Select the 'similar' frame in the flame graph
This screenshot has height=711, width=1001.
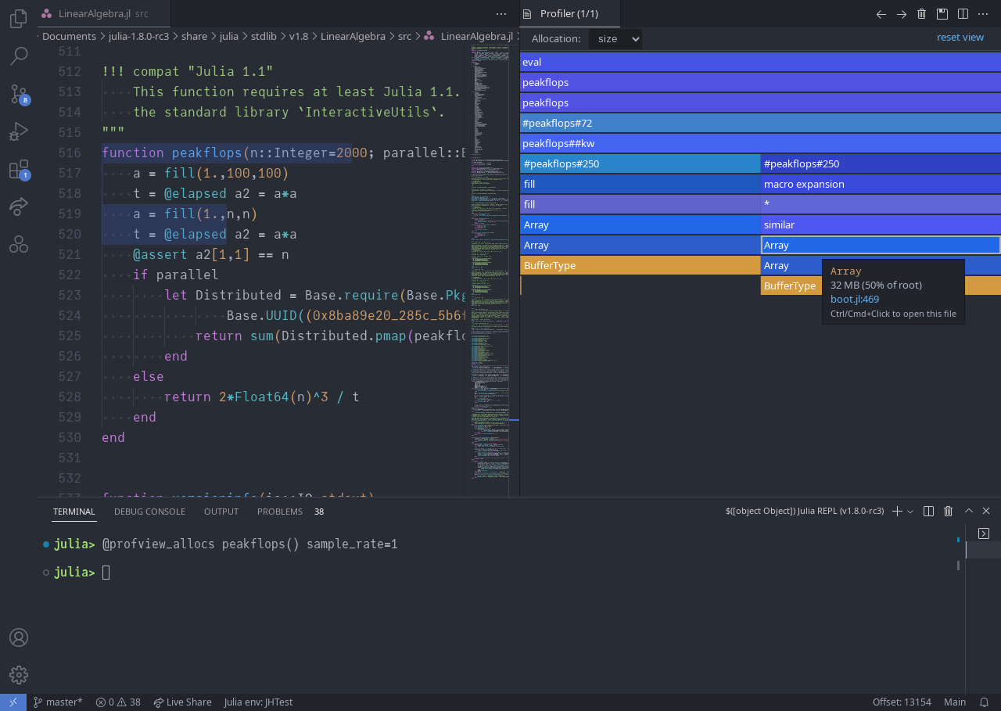point(881,225)
